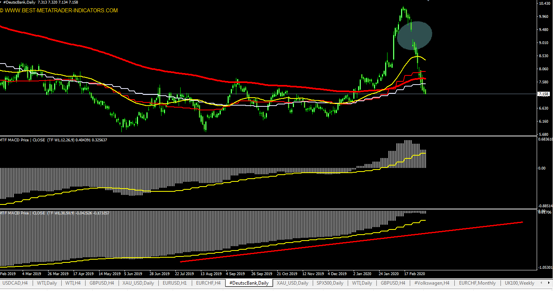Viewport: 553px width, 291px height.
Task: Select the red trendline in lower MACD window
Action: tap(351, 242)
